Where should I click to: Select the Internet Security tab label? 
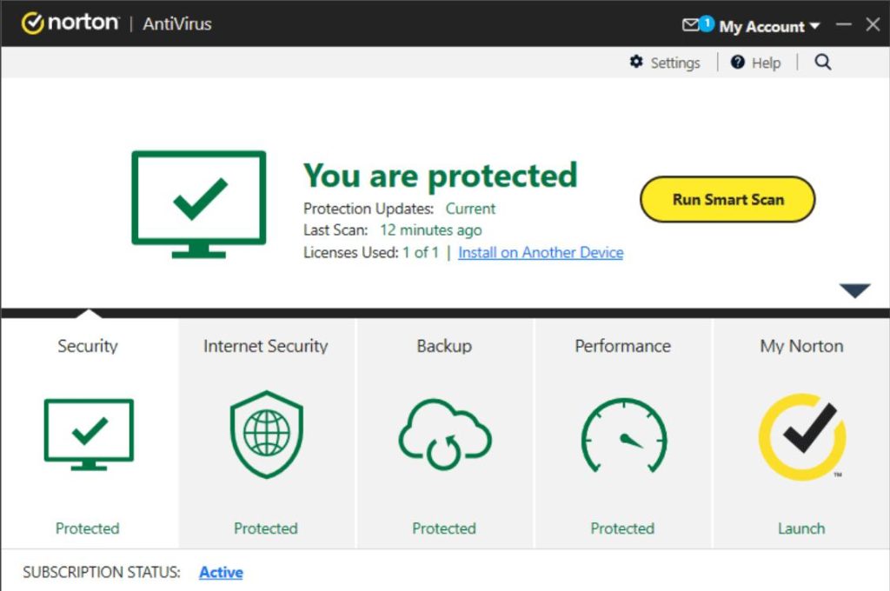[x=266, y=346]
